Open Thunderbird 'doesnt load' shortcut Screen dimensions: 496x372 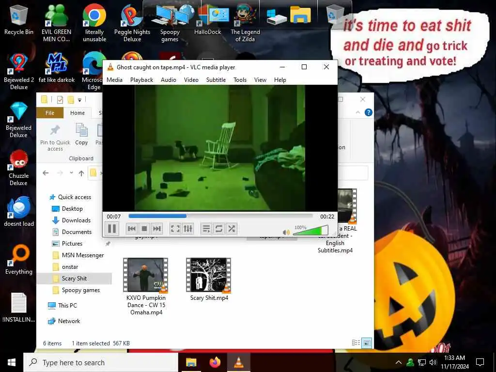click(x=19, y=211)
